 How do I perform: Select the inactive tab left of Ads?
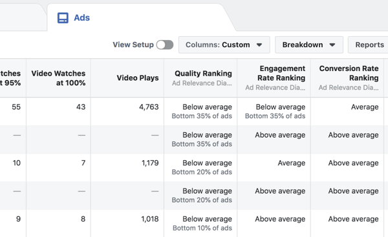pos(22,17)
